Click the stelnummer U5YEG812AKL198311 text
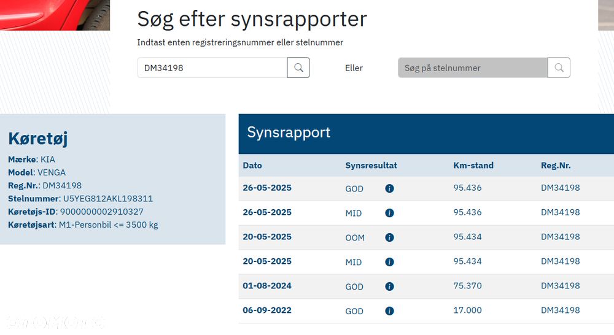 (108, 199)
